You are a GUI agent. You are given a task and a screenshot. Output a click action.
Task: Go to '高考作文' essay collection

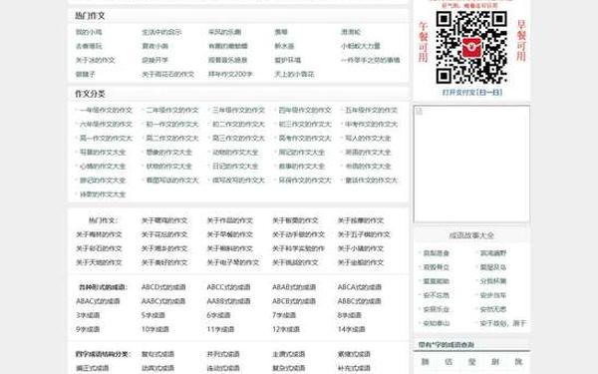tap(305, 139)
